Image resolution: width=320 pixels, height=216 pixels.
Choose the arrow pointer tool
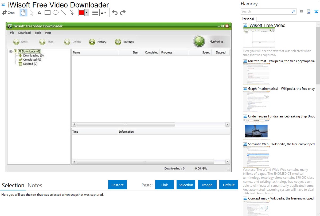(32, 13)
